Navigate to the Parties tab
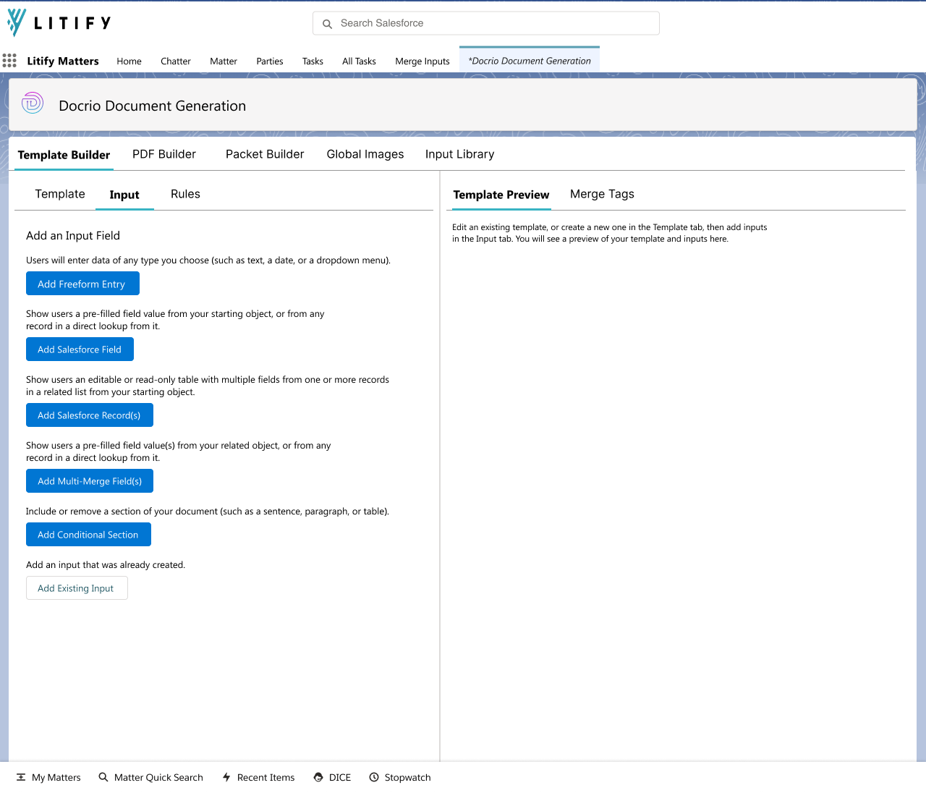Viewport: 926px width, 793px height. coord(270,62)
